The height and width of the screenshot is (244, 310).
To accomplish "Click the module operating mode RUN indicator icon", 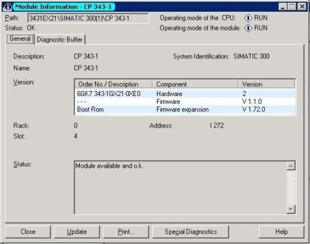I will tap(248, 28).
